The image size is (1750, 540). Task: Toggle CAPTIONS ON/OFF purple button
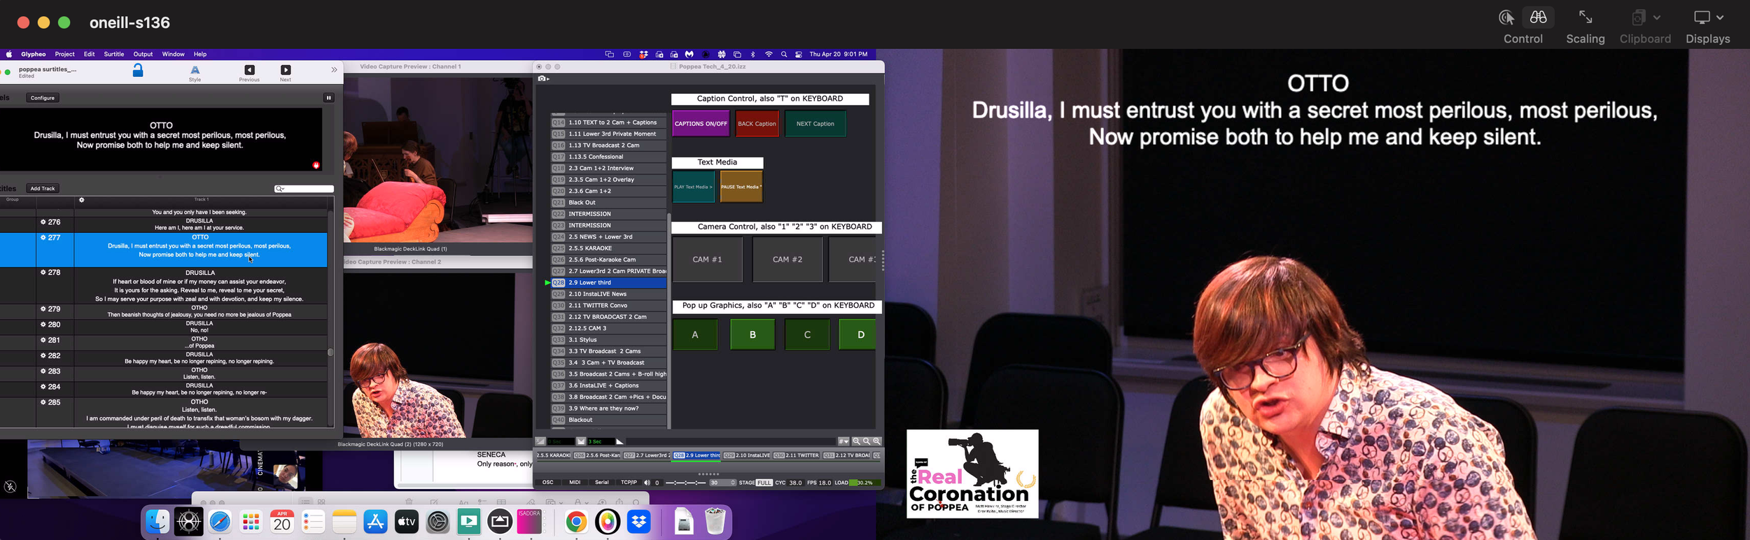(701, 124)
